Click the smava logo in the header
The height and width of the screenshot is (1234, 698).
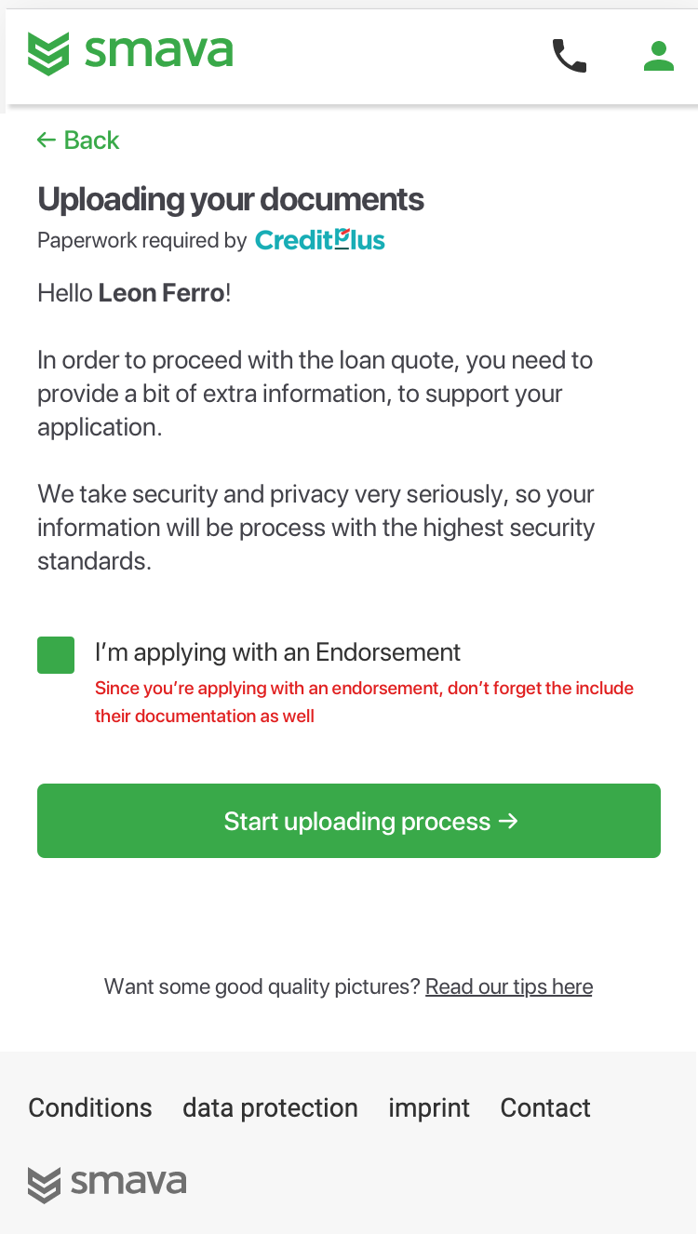tap(130, 53)
